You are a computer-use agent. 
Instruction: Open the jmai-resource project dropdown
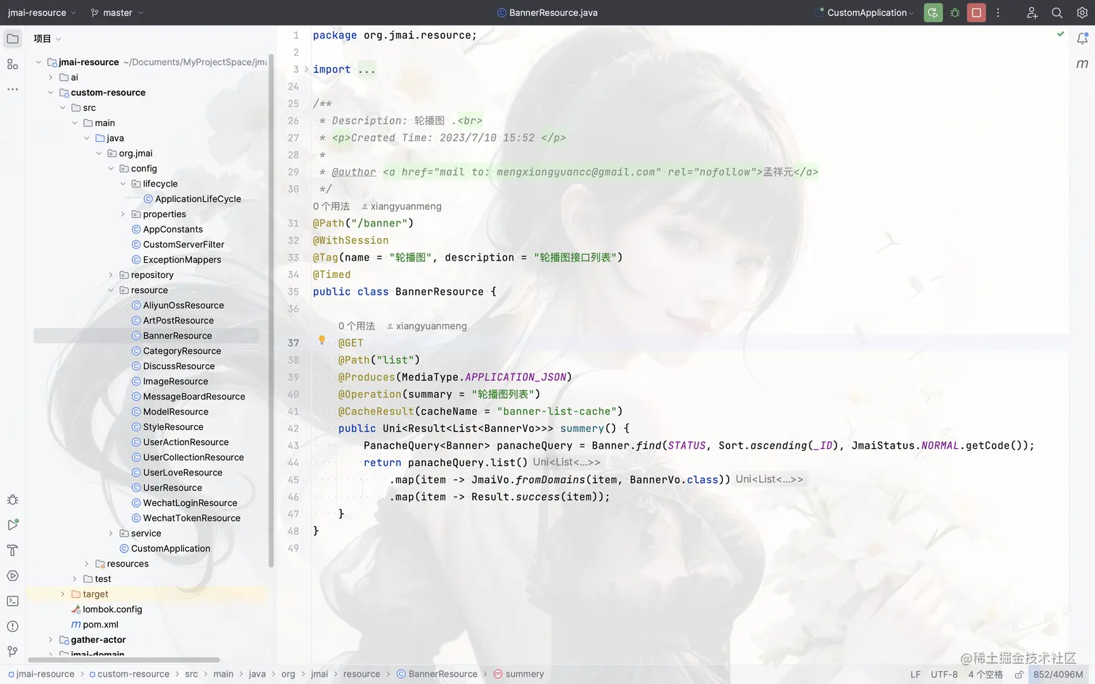(42, 12)
